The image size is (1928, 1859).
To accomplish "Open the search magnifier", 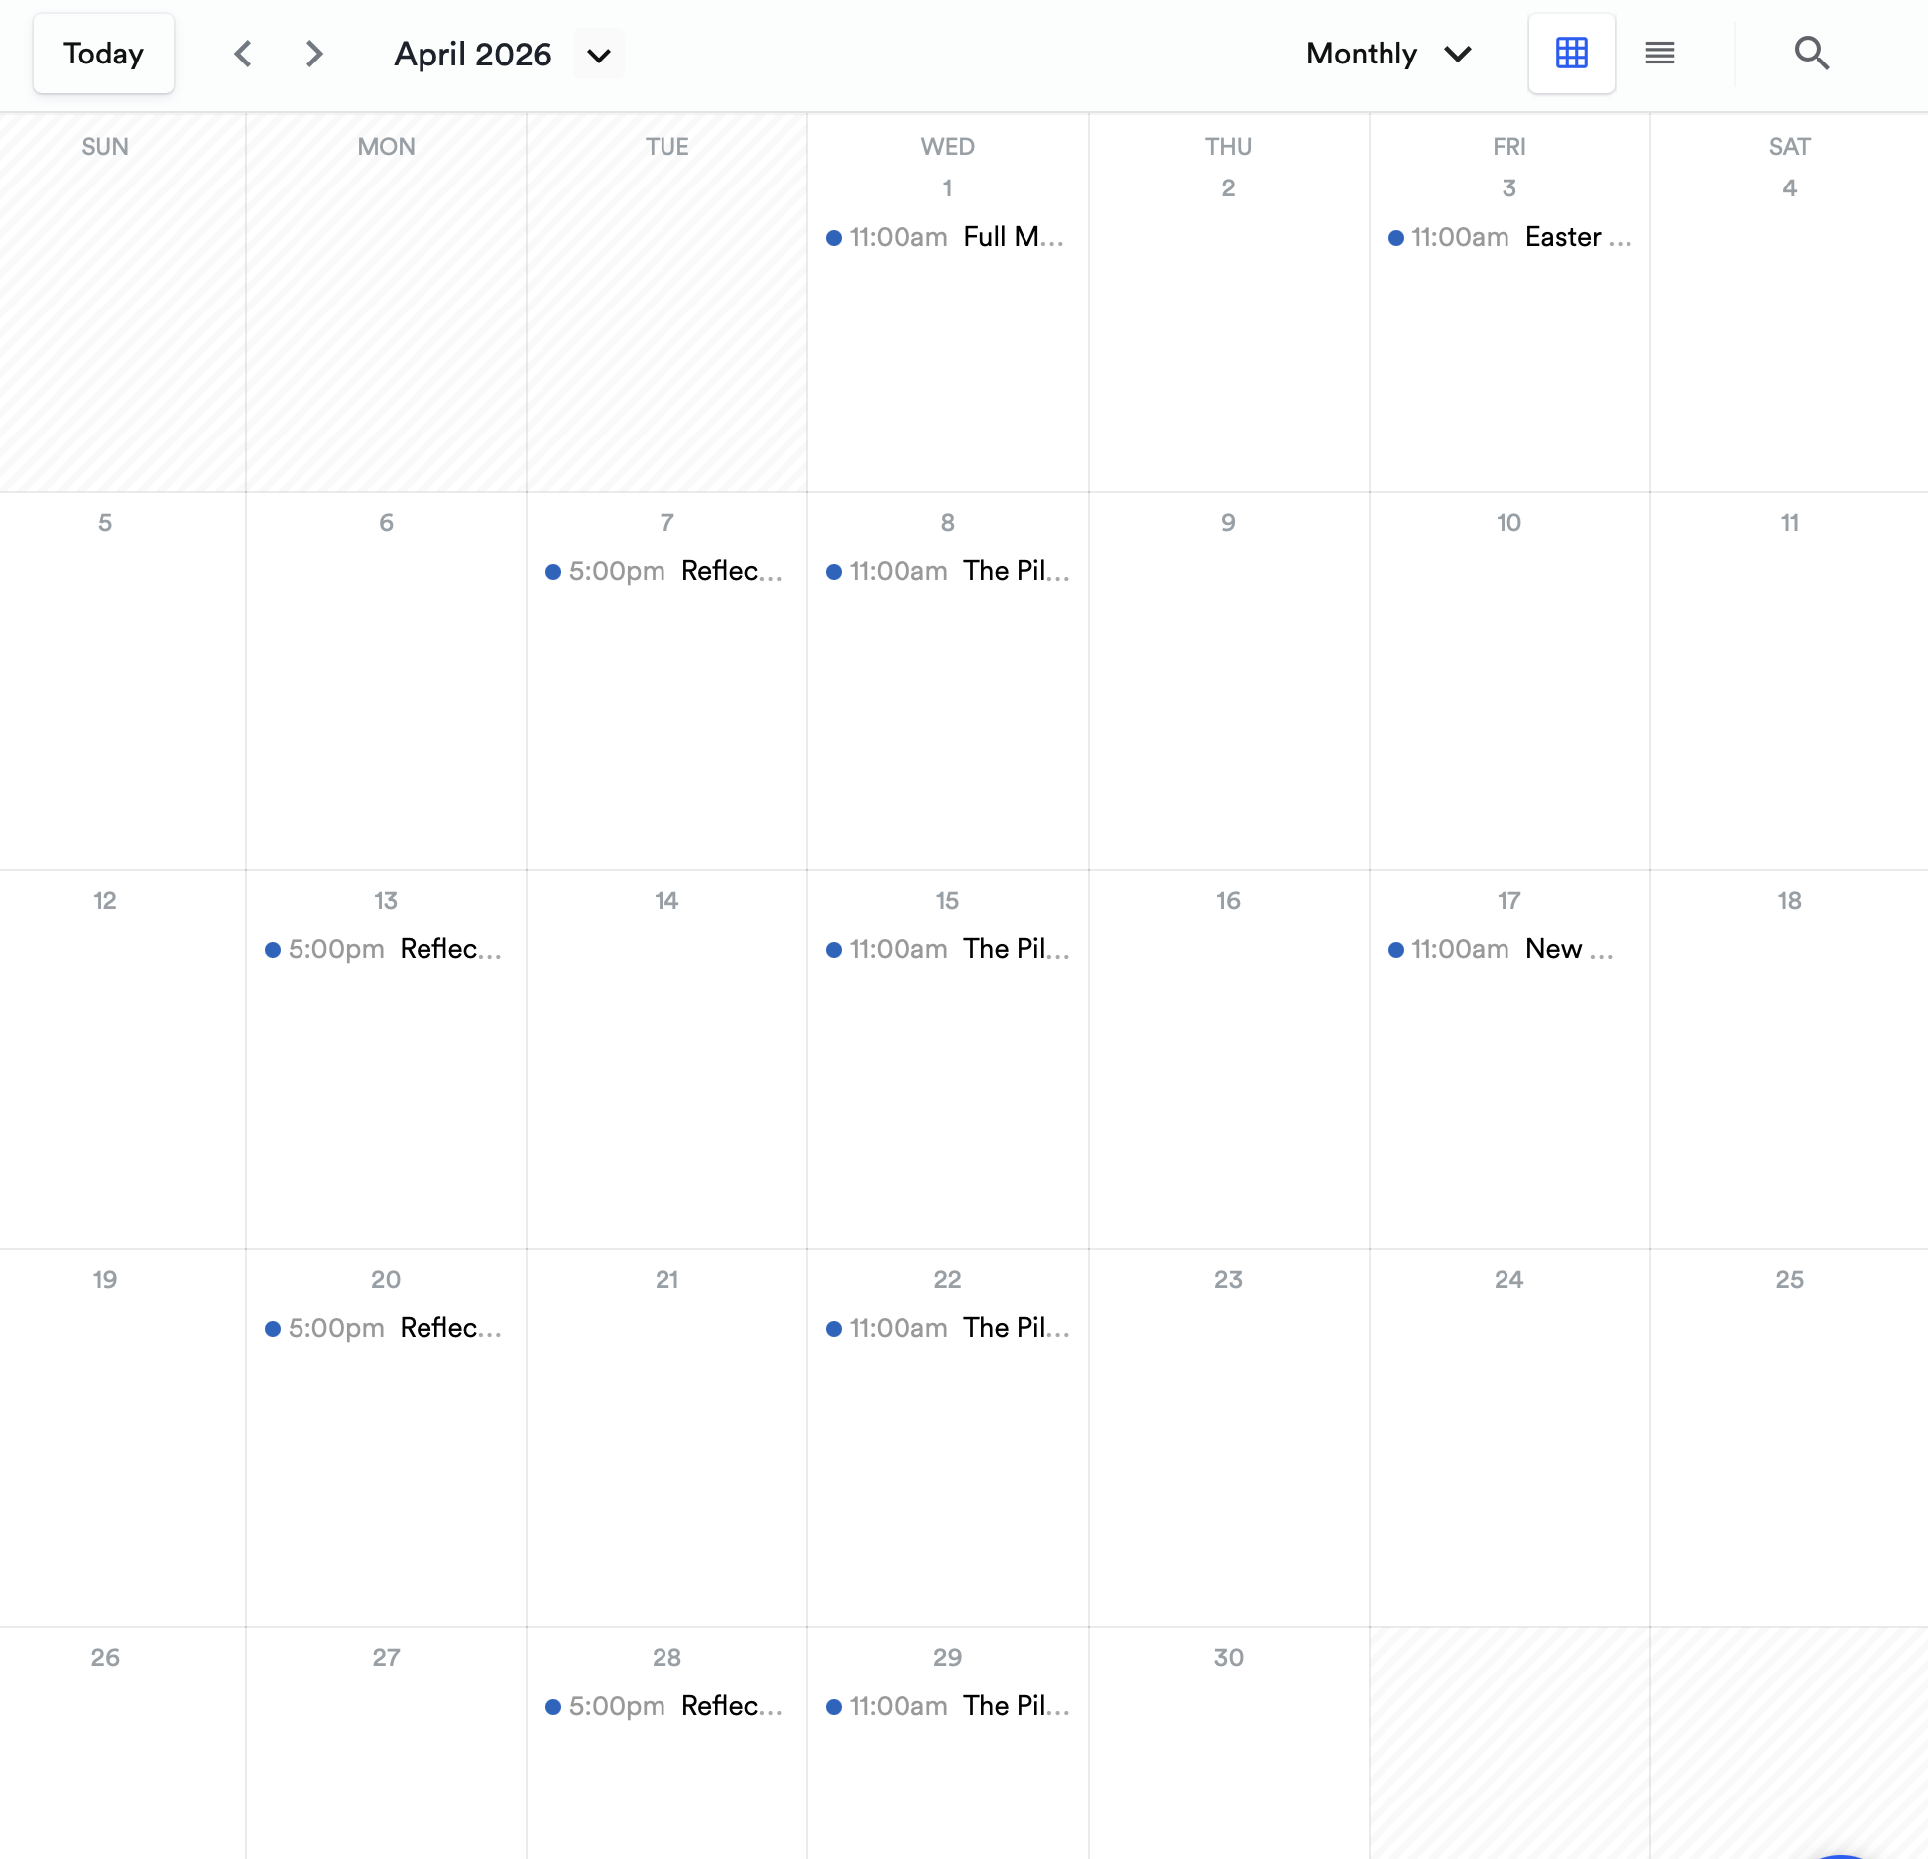I will coord(1811,54).
